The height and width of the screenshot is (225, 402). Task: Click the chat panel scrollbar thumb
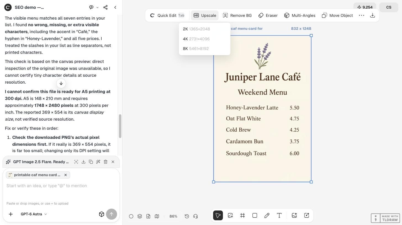click(120, 126)
